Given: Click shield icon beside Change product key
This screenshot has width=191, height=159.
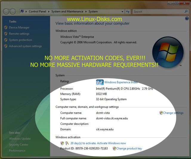Looking at the screenshot, I should click(114, 149).
